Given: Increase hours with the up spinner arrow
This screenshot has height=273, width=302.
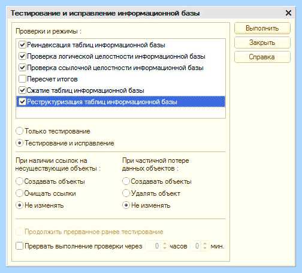Looking at the screenshot, I should (x=165, y=244).
